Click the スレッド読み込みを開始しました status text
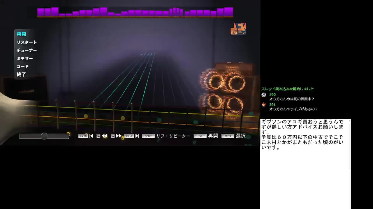373x209 pixels. (288, 89)
